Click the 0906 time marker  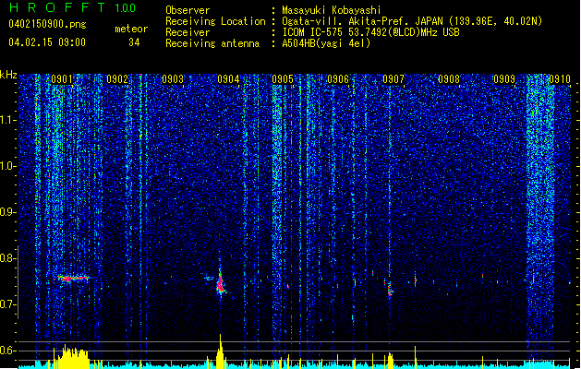point(338,79)
